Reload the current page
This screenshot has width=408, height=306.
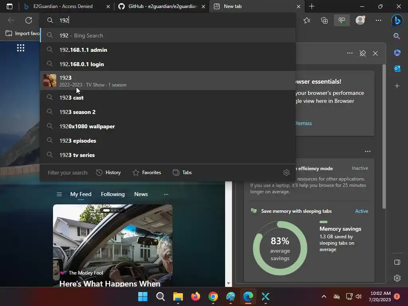coord(29,20)
